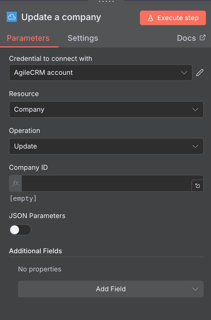Viewport: 211px width, 320px height.
Task: Open the Operation dropdown showing Update
Action: [x=106, y=146]
